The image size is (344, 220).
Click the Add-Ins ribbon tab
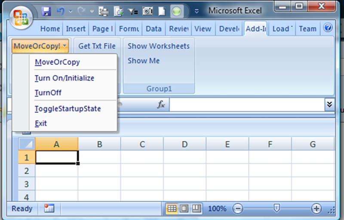pyautogui.click(x=255, y=29)
